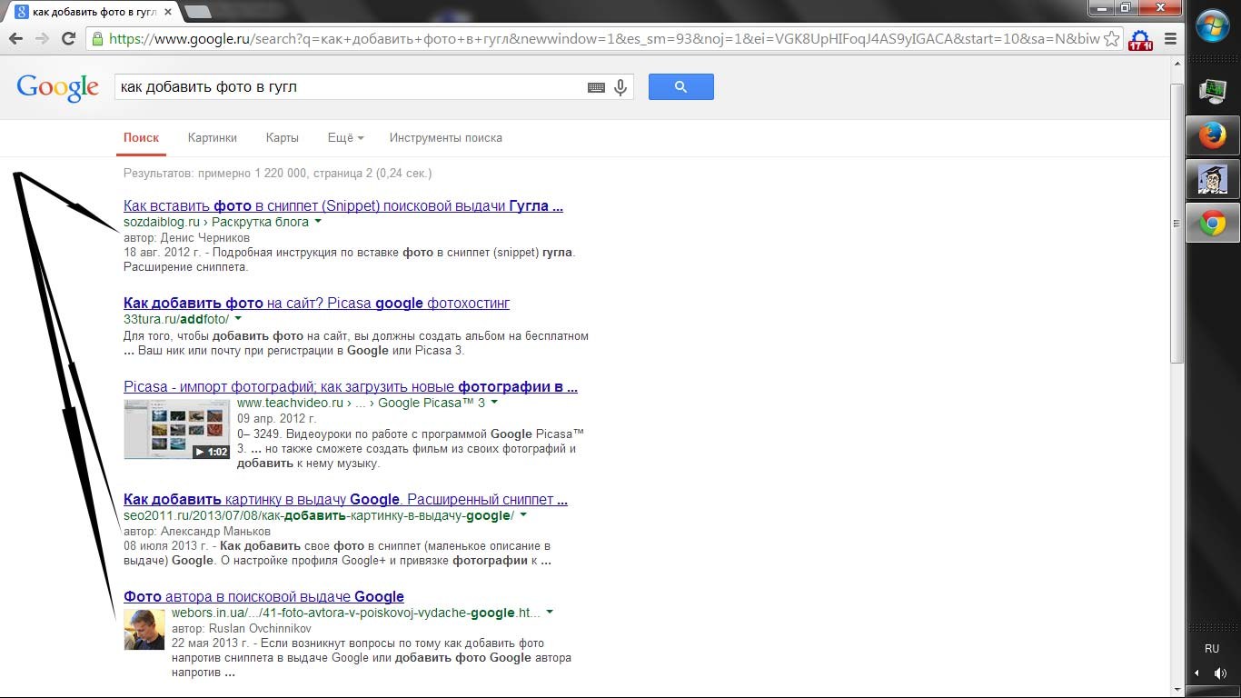Screen dimensions: 1241x698
Task: Open the "Фото автора в поисковой выдаче Google" link
Action: [263, 597]
